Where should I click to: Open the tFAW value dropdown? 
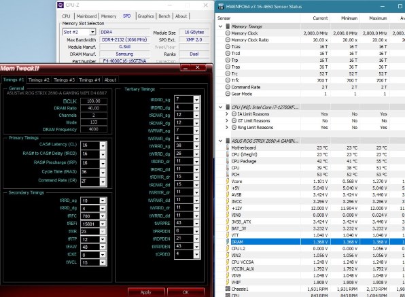click(103, 247)
